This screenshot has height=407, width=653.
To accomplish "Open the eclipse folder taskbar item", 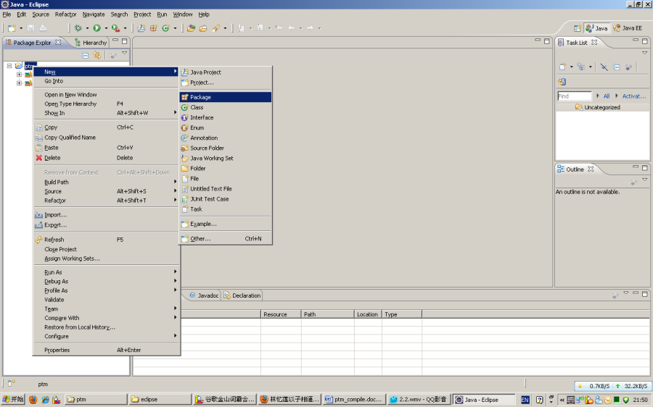I will 160,400.
